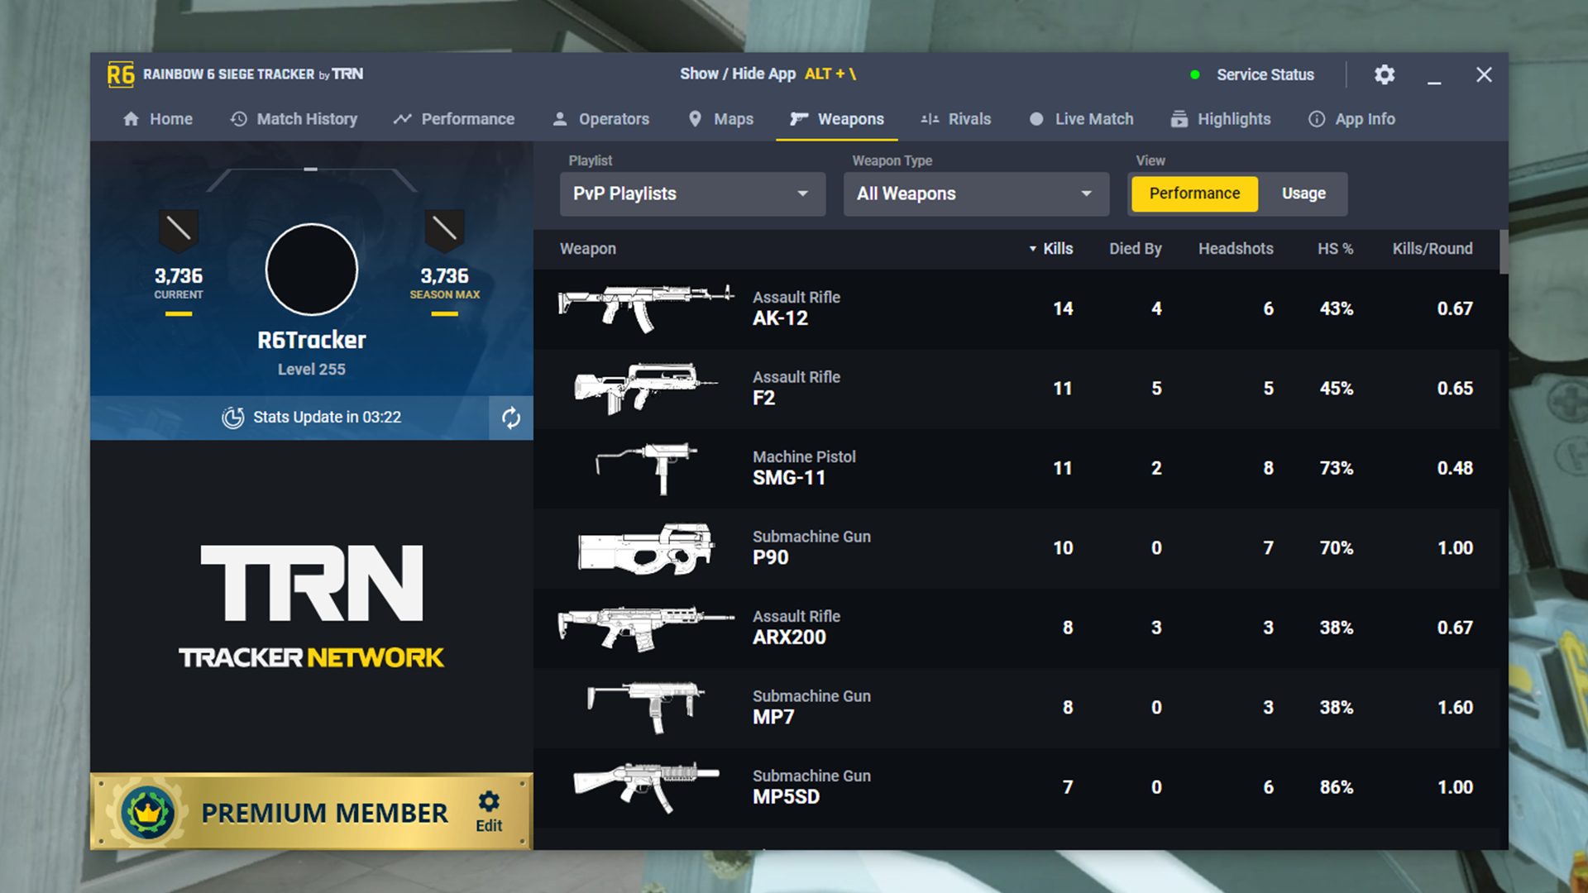
Task: Click the SMG-11 machine pistol image
Action: pos(647,469)
